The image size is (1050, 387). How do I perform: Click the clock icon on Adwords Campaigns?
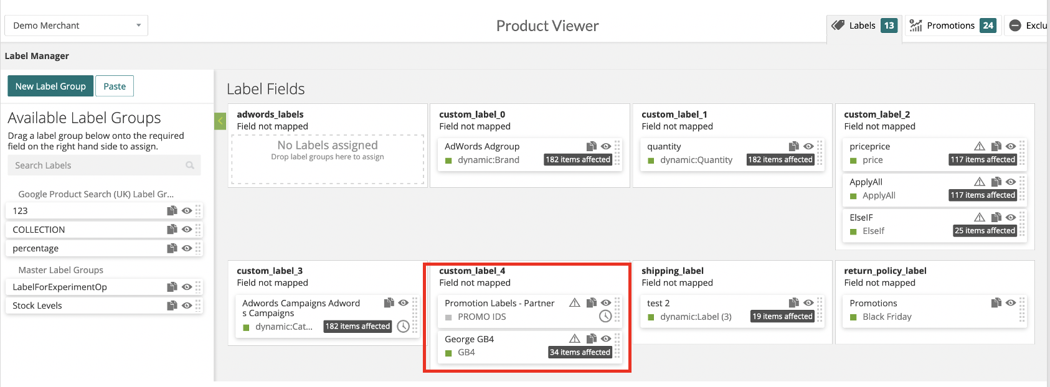click(404, 326)
